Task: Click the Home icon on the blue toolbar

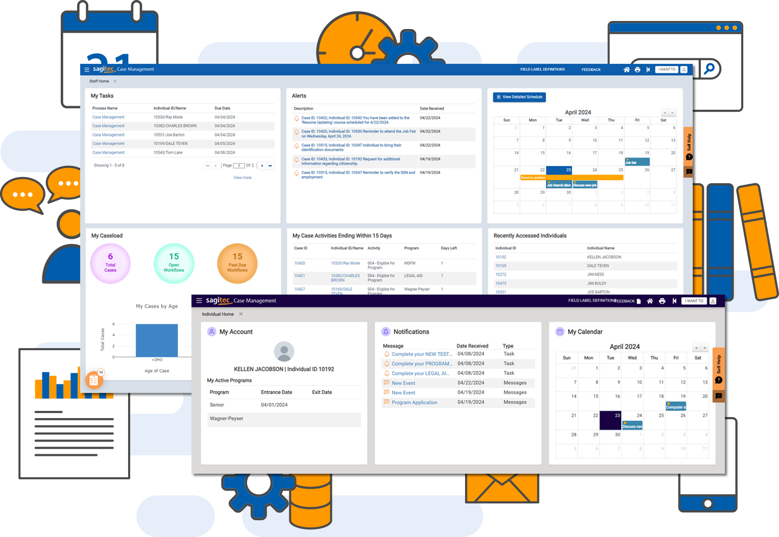Action: 627,69
